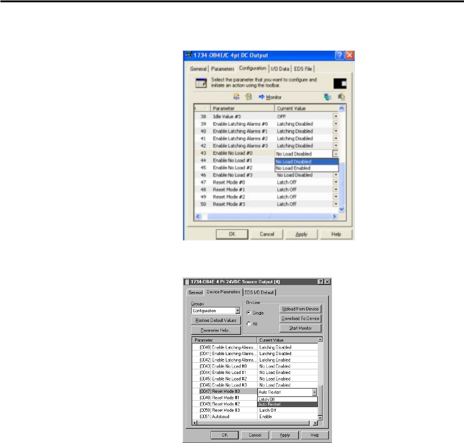
Task: Click Apply in the 4pt DC Output dialog
Action: pyautogui.click(x=301, y=234)
